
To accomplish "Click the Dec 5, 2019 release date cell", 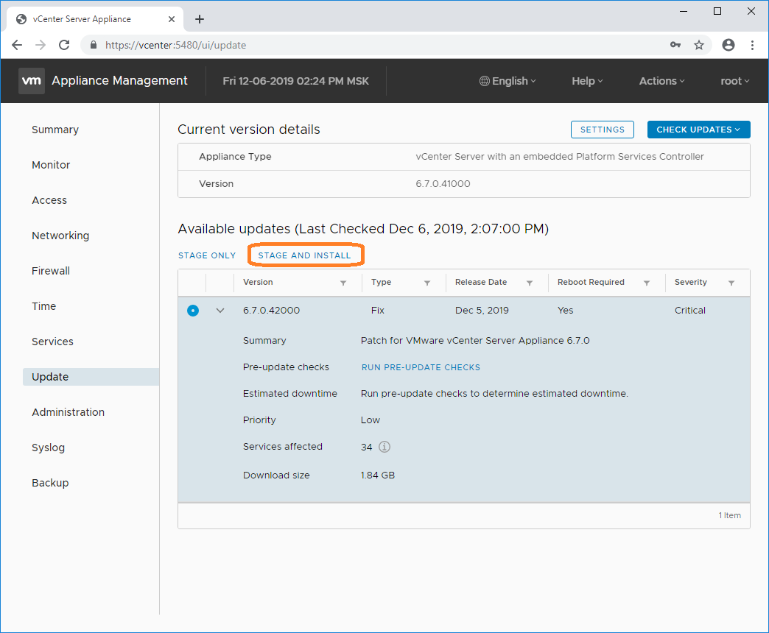I will (x=482, y=311).
